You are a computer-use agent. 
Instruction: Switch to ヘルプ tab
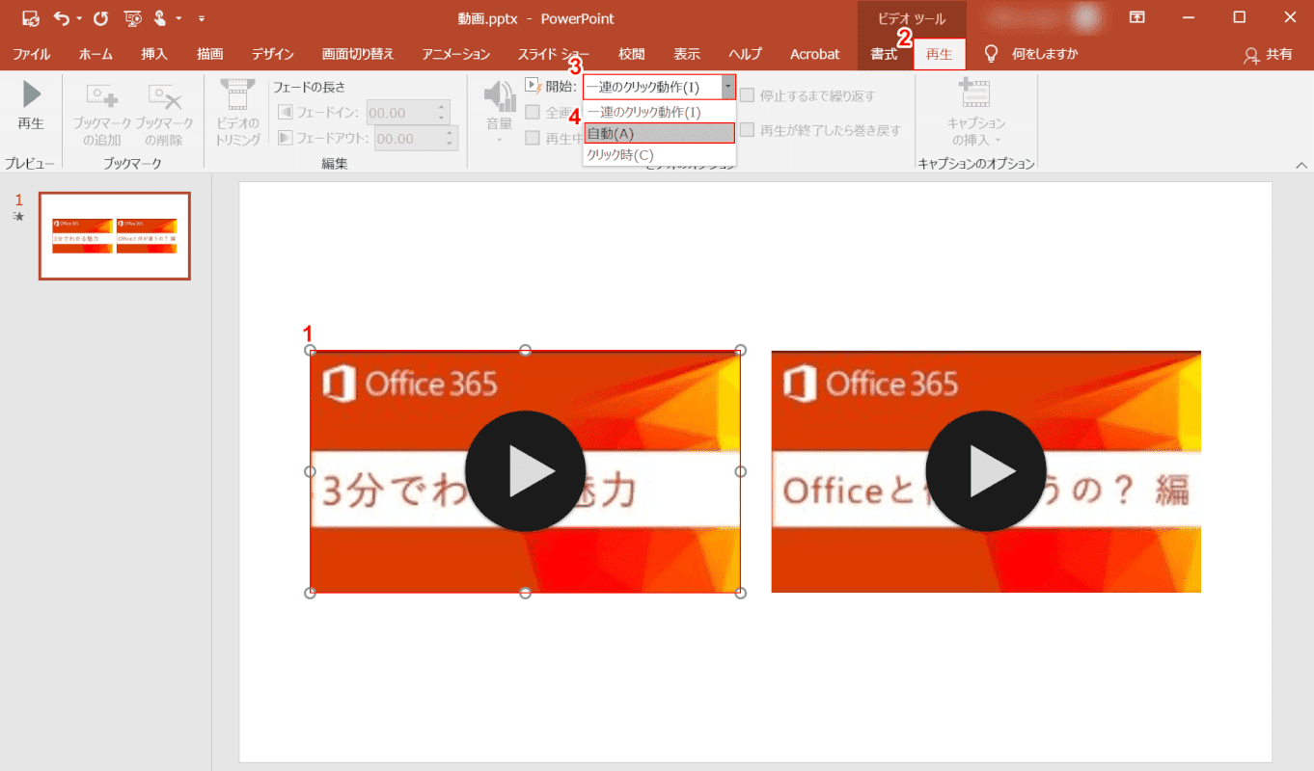pos(745,54)
